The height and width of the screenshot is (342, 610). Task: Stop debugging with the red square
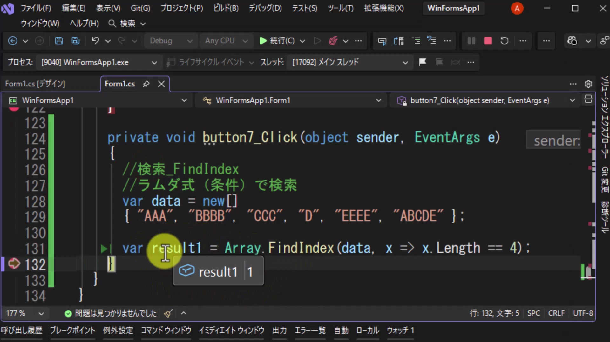tap(488, 41)
